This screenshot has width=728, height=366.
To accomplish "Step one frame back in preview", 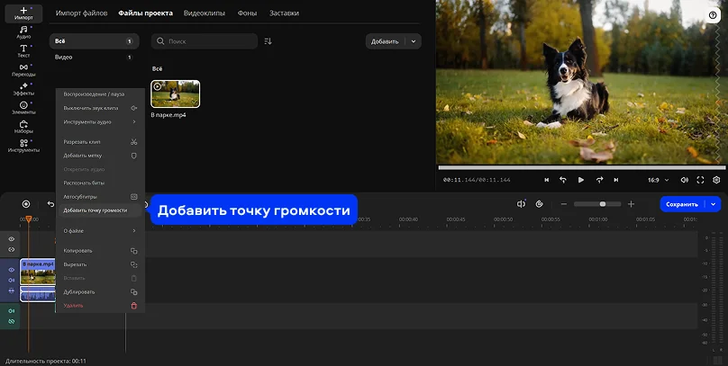I will point(563,180).
